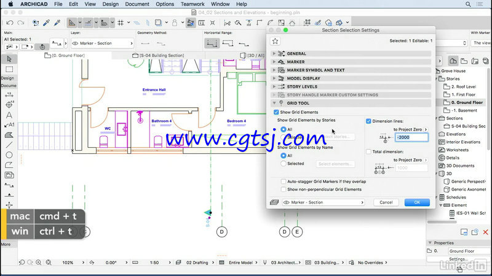The height and width of the screenshot is (276, 492).
Task: Select the Syringe inject parameters tool
Action: click(x=57, y=23)
